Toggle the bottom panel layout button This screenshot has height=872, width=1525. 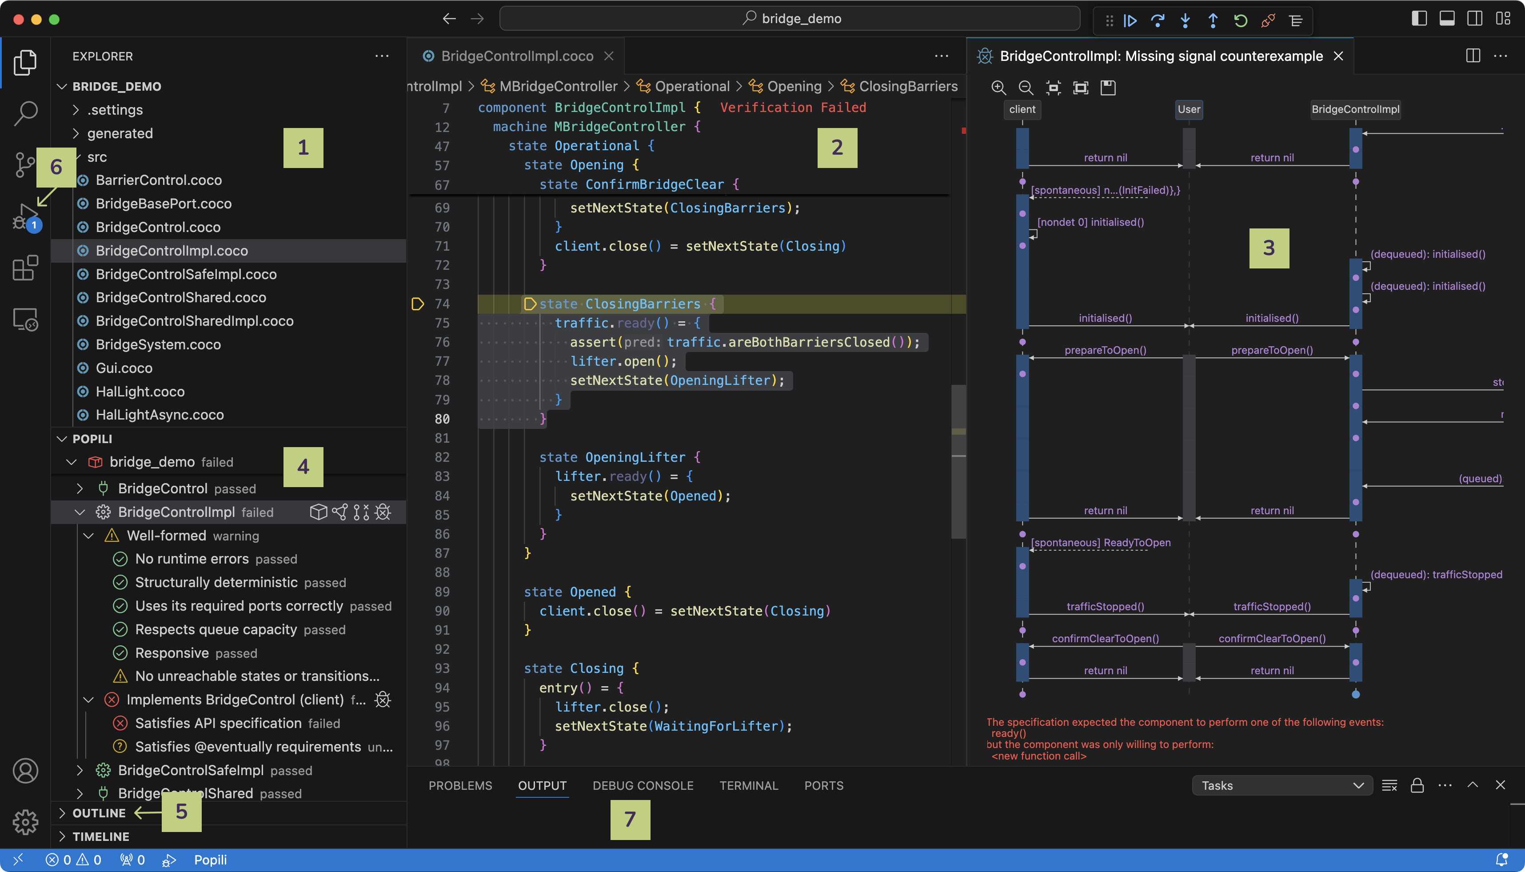(x=1447, y=19)
